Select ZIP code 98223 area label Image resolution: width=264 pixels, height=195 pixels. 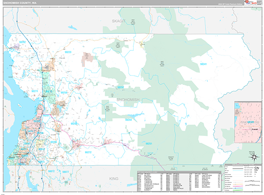(69, 52)
